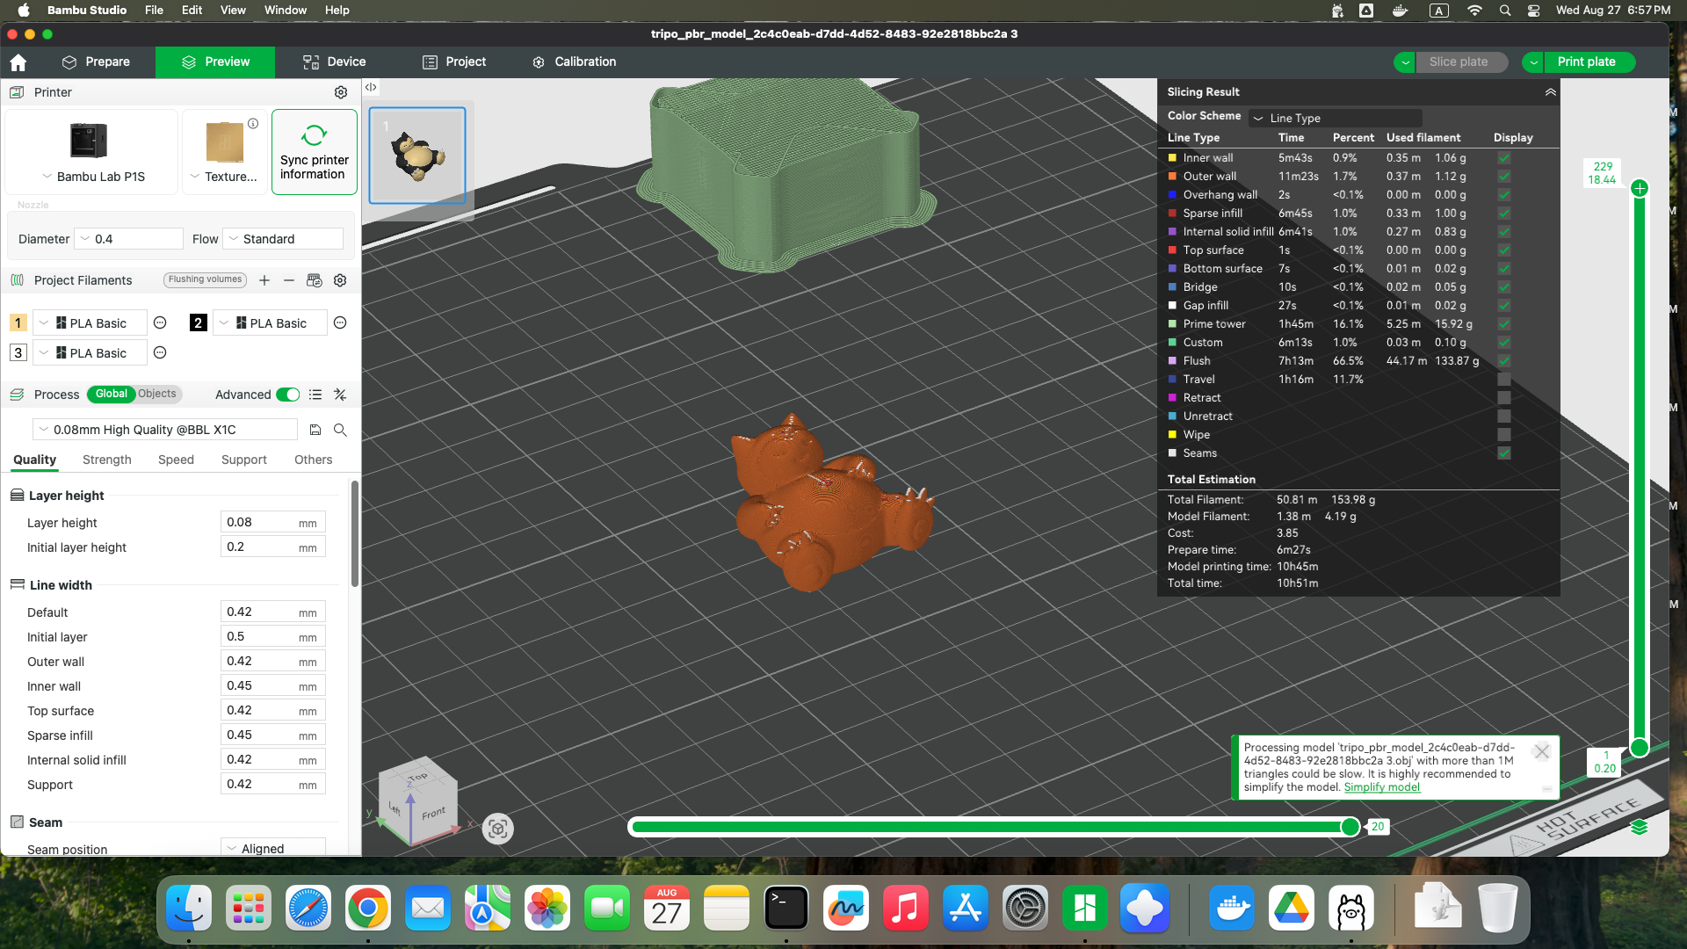Remove a filament with minus icon
Viewport: 1687px width, 949px height.
tap(289, 280)
